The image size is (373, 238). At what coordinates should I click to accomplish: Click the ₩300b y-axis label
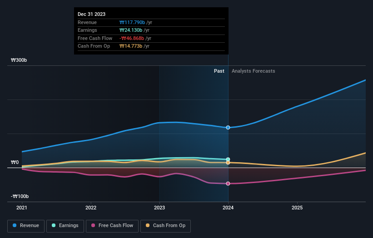(19, 60)
